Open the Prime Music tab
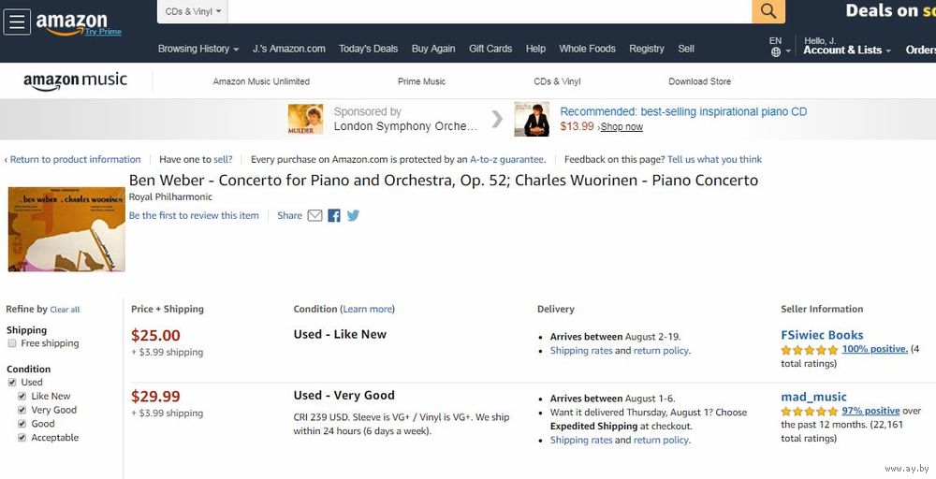The width and height of the screenshot is (936, 479). pyautogui.click(x=421, y=81)
